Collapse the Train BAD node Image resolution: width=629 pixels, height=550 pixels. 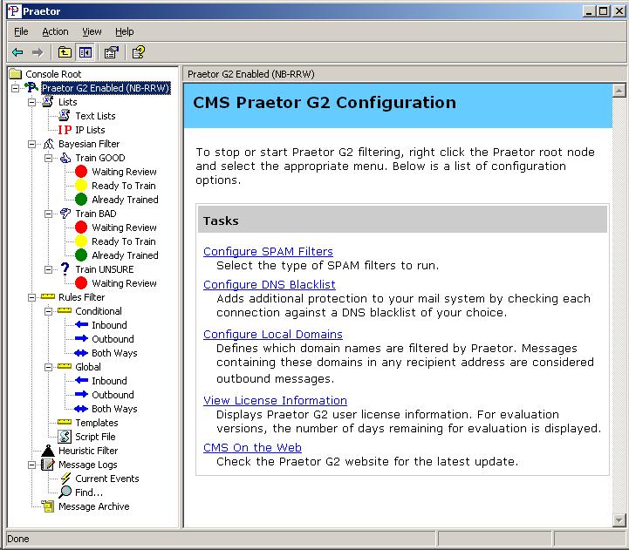click(48, 214)
